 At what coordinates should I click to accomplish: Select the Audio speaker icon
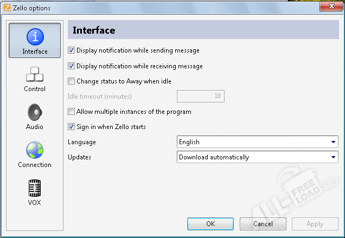[35, 112]
